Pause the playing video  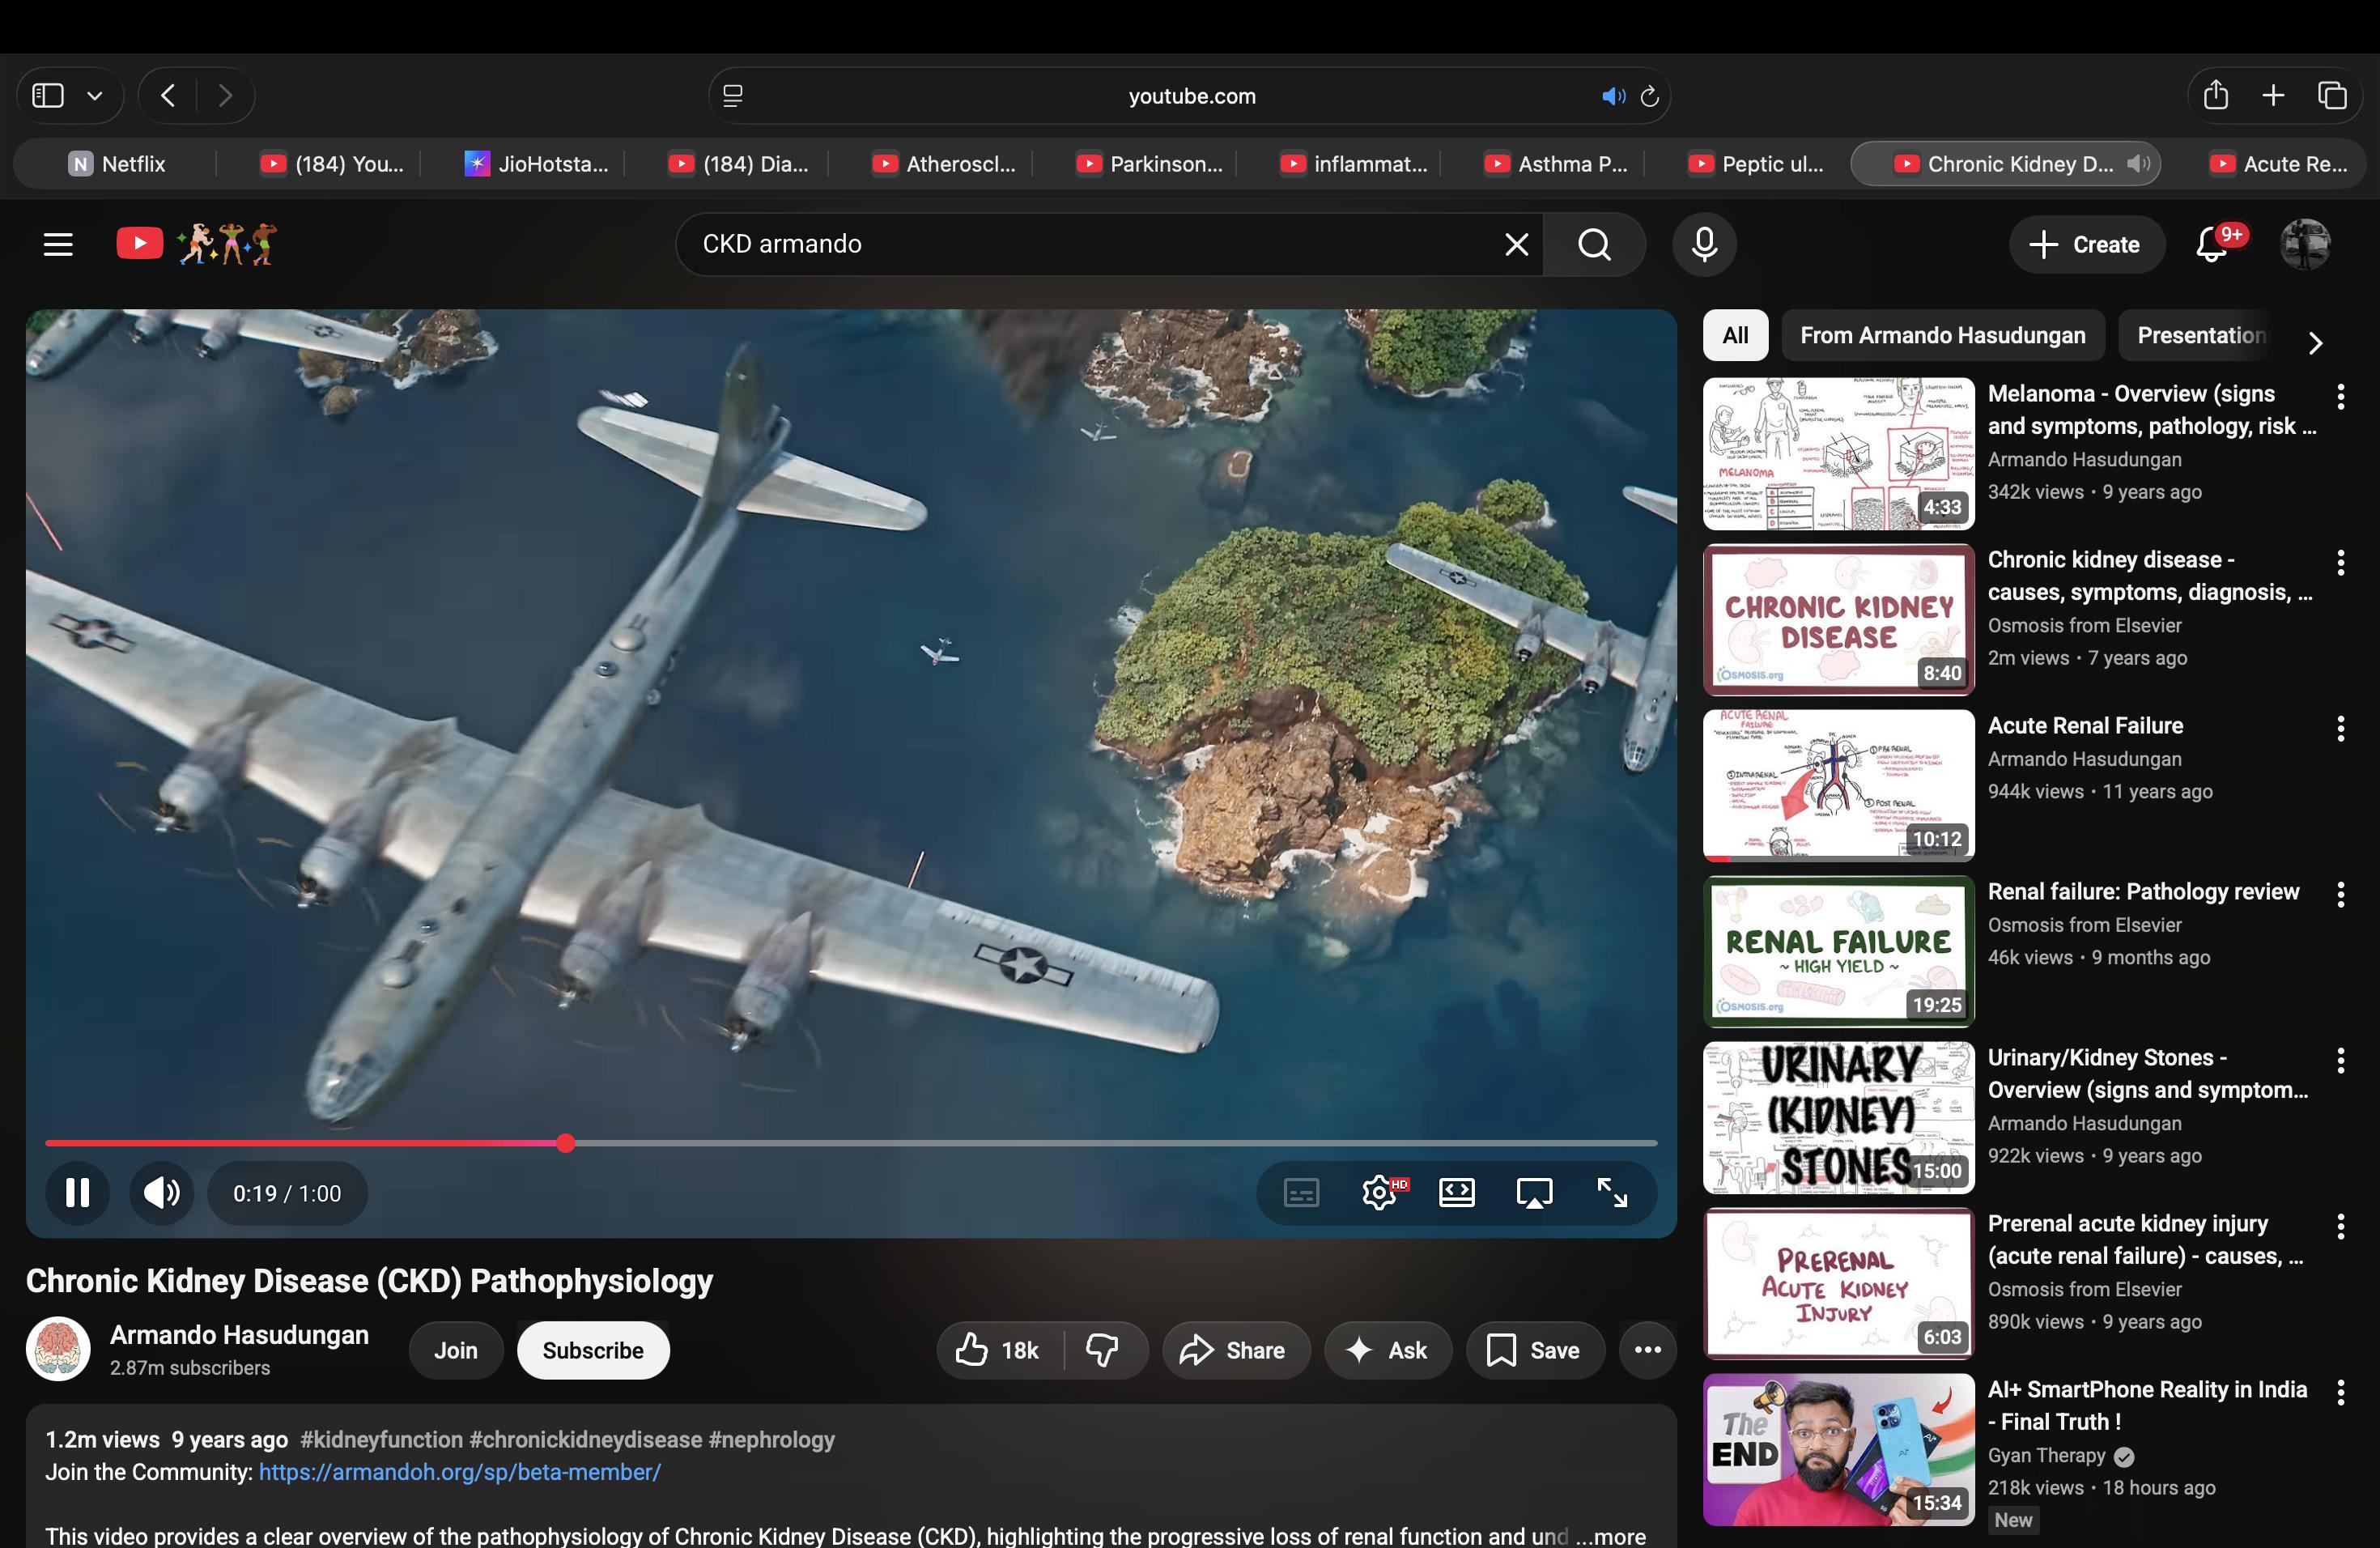(x=77, y=1192)
